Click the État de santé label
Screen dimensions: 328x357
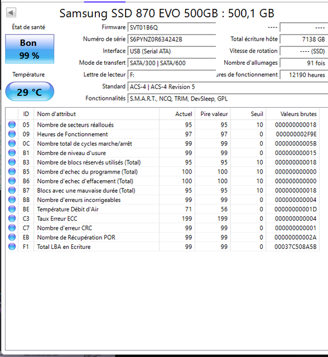pyautogui.click(x=28, y=27)
